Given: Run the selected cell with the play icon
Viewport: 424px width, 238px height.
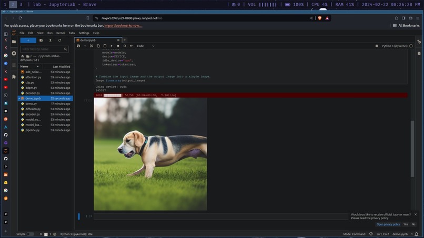Looking at the screenshot, I should coord(112,46).
